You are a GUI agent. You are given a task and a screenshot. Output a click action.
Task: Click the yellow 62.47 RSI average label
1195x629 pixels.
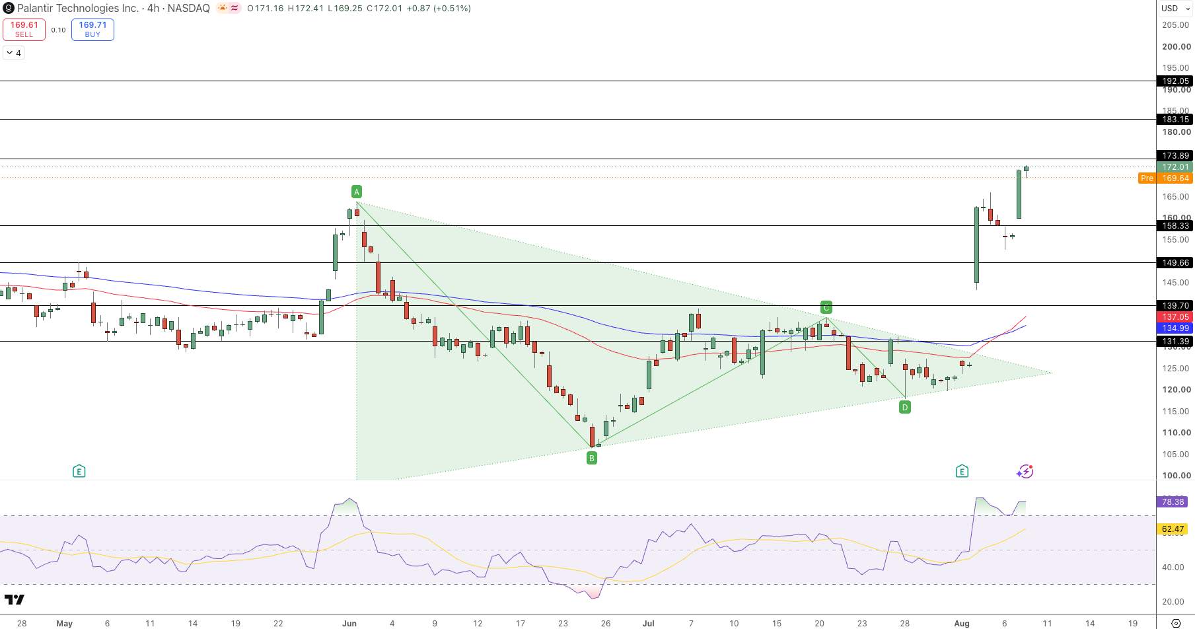pos(1173,529)
